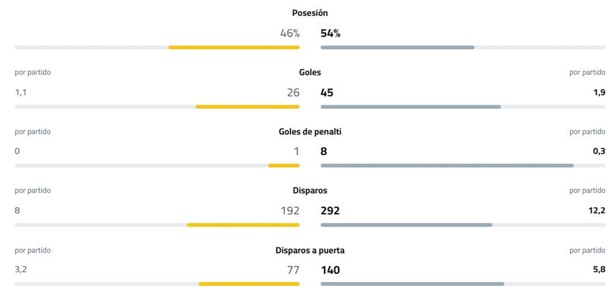Select the yellow 46% possession bar

coord(234,47)
